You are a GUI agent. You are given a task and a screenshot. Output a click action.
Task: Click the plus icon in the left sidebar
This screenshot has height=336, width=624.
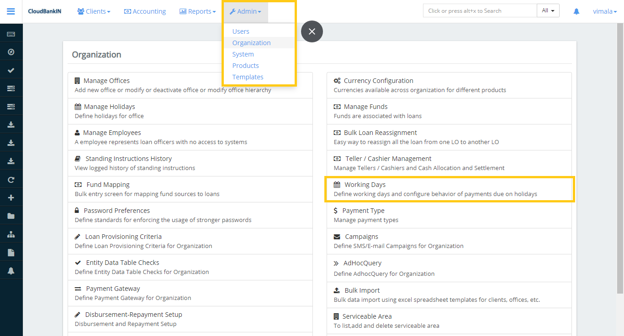tap(11, 198)
